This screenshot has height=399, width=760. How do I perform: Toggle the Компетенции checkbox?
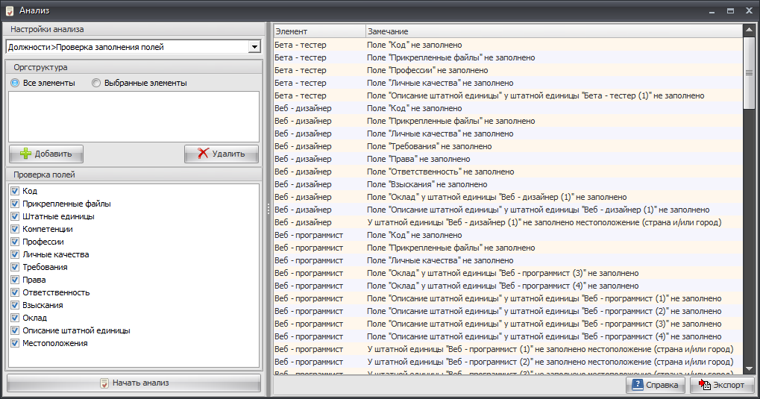click(15, 230)
